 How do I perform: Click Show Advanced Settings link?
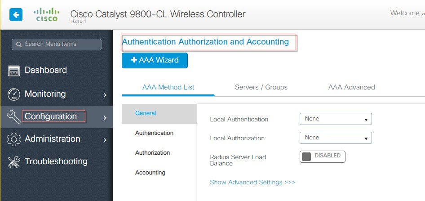[x=252, y=182]
